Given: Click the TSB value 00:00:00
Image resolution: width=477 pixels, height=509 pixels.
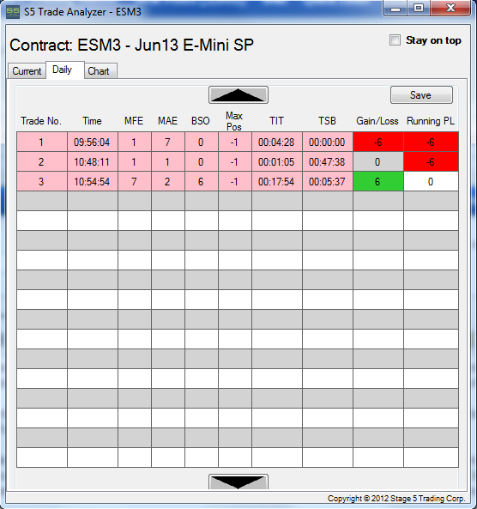Looking at the screenshot, I should pyautogui.click(x=328, y=142).
